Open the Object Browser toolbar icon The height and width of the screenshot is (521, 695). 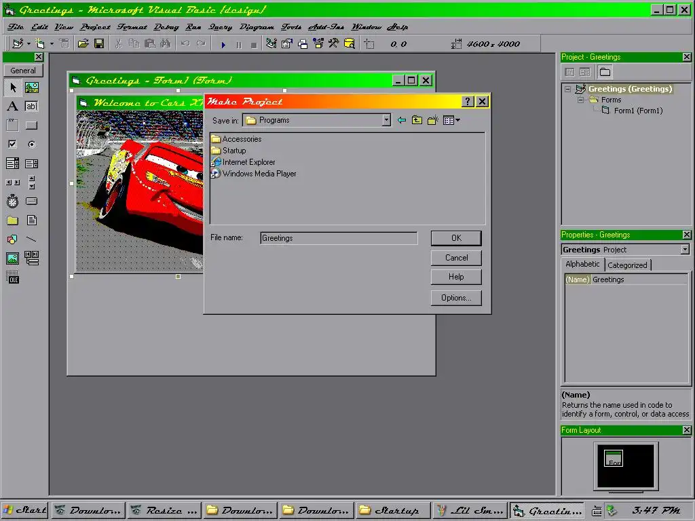[318, 44]
